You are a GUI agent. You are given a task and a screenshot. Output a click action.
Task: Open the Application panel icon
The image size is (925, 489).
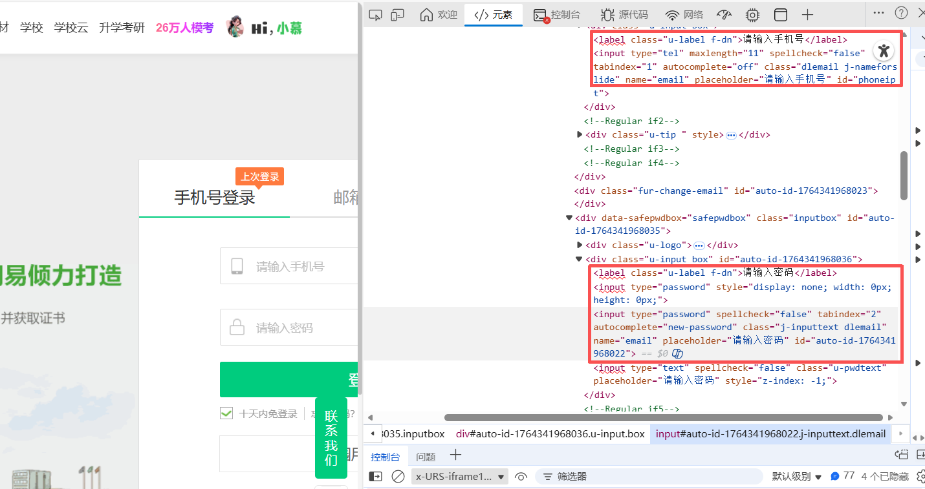pyautogui.click(x=781, y=14)
